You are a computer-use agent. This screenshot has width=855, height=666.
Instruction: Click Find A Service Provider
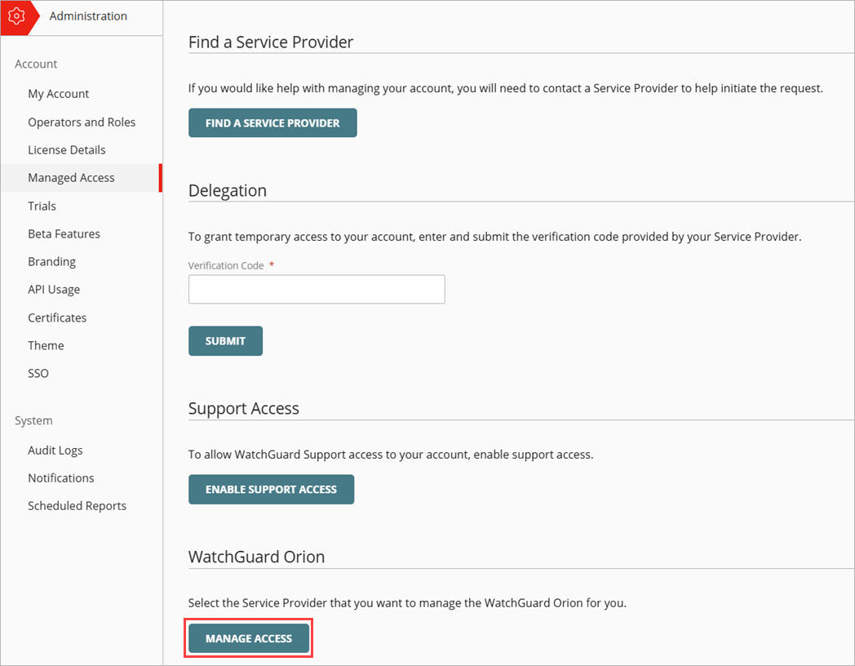272,122
